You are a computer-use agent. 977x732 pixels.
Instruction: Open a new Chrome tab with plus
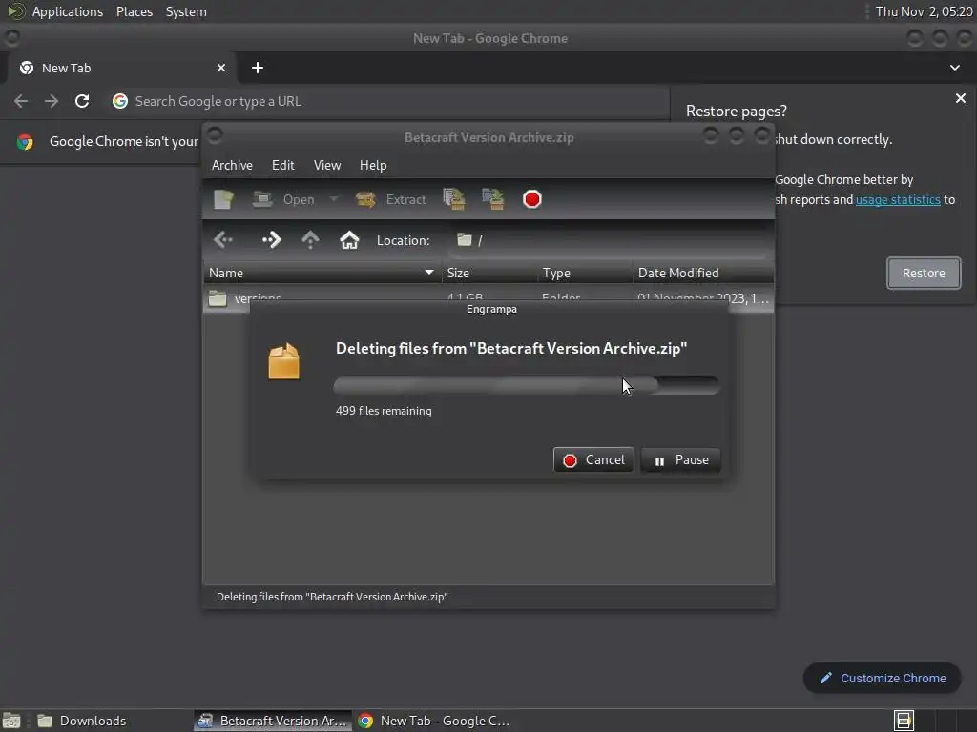coord(258,68)
